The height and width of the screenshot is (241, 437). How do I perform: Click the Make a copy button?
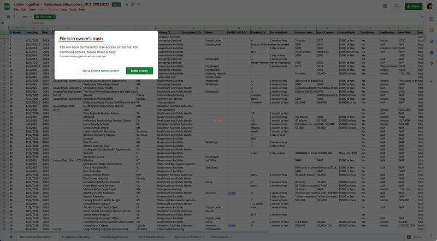(139, 71)
